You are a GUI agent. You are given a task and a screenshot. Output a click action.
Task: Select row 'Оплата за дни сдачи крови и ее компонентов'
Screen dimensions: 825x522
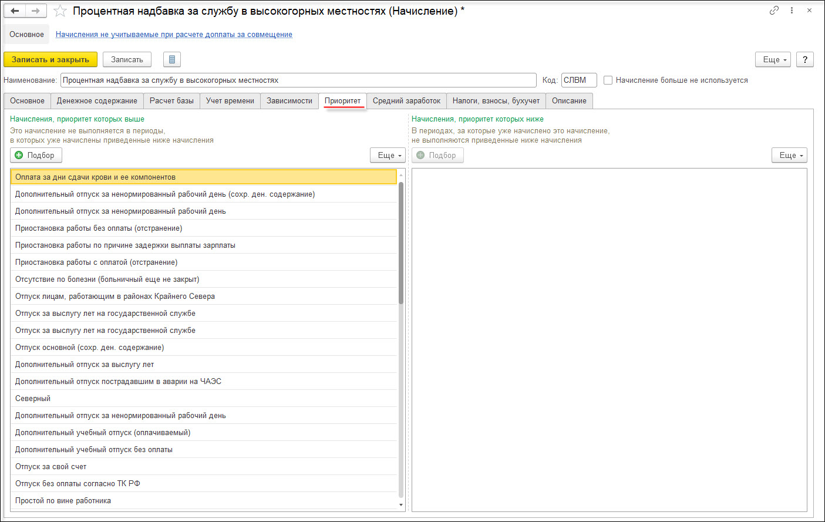click(x=203, y=177)
